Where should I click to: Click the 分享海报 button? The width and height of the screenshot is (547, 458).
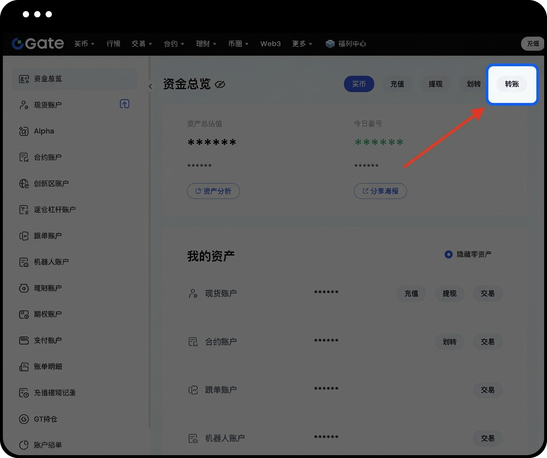click(x=380, y=191)
